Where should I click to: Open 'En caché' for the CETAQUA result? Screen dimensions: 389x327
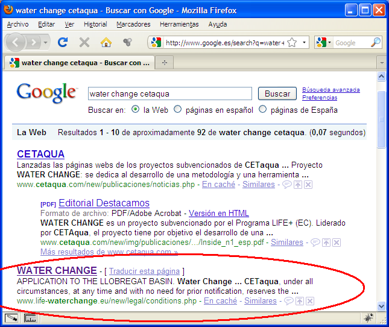pyautogui.click(x=218, y=185)
